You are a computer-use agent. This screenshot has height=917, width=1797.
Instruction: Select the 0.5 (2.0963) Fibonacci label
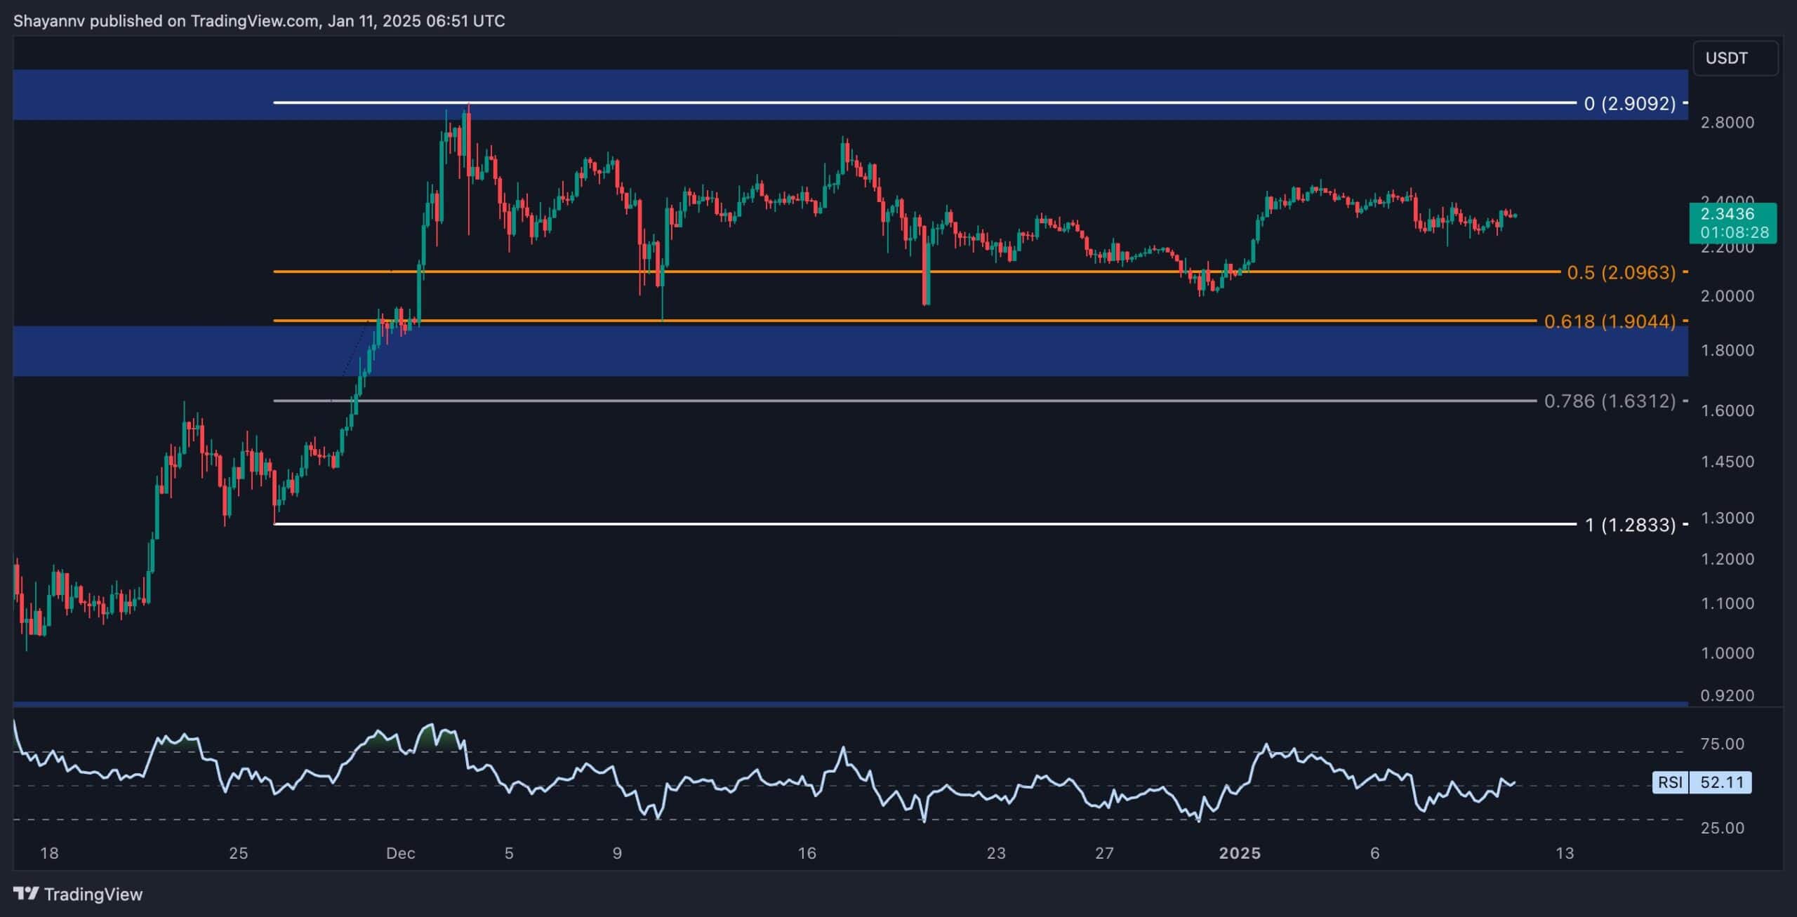1622,272
